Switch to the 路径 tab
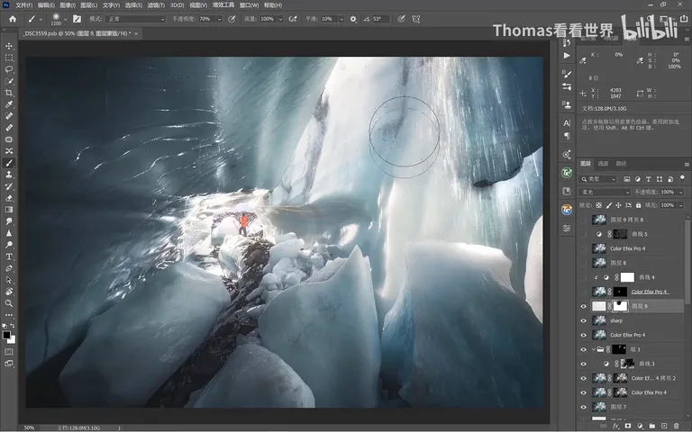 tap(622, 164)
